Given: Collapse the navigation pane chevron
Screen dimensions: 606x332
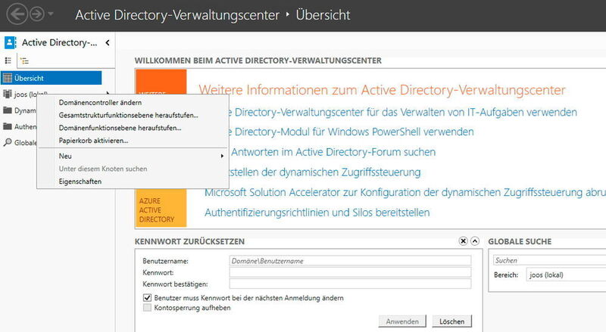Looking at the screenshot, I should tap(108, 42).
